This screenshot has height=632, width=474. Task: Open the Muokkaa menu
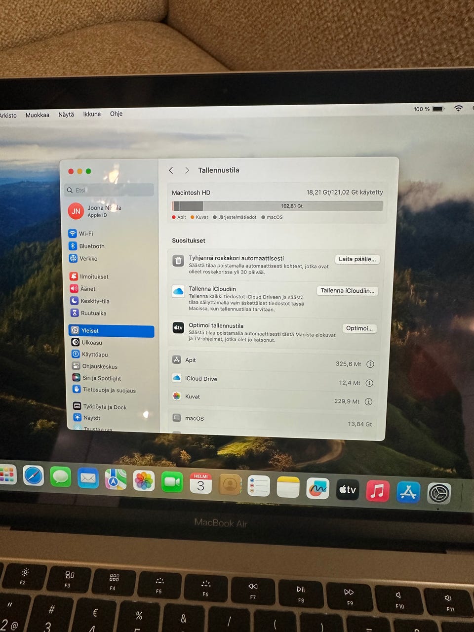point(38,115)
